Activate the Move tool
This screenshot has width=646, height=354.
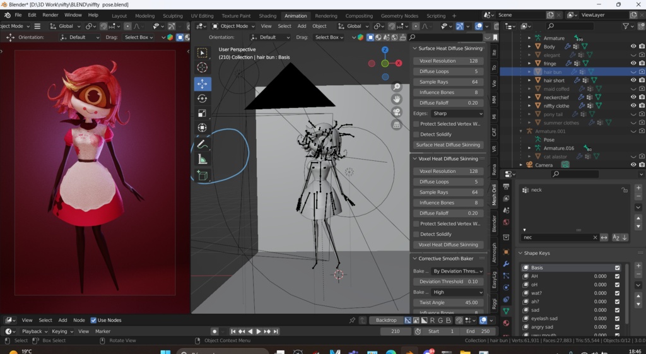click(203, 84)
